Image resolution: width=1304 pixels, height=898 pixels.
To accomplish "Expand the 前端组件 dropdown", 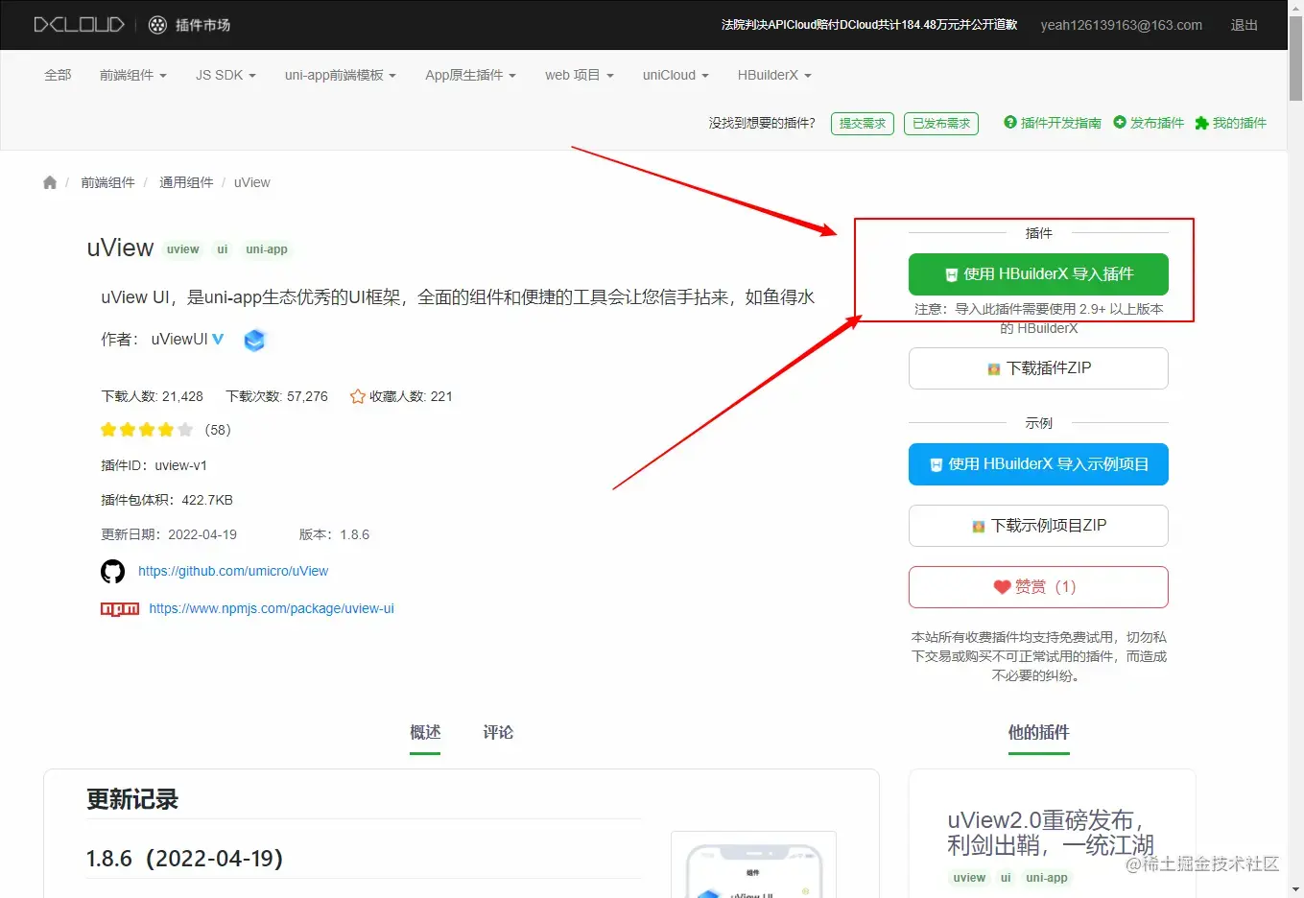I will [x=133, y=75].
